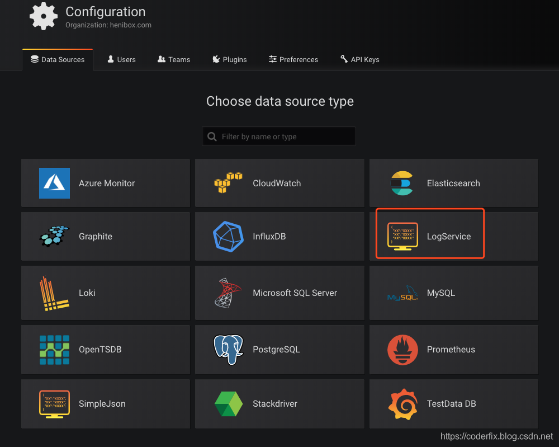Click the Users person icon

[x=111, y=59]
